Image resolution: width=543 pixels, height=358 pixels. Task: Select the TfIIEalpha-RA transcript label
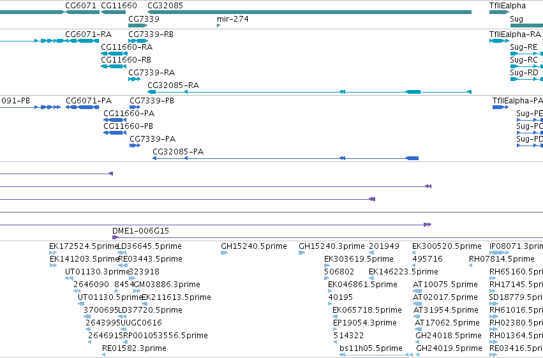(x=515, y=34)
